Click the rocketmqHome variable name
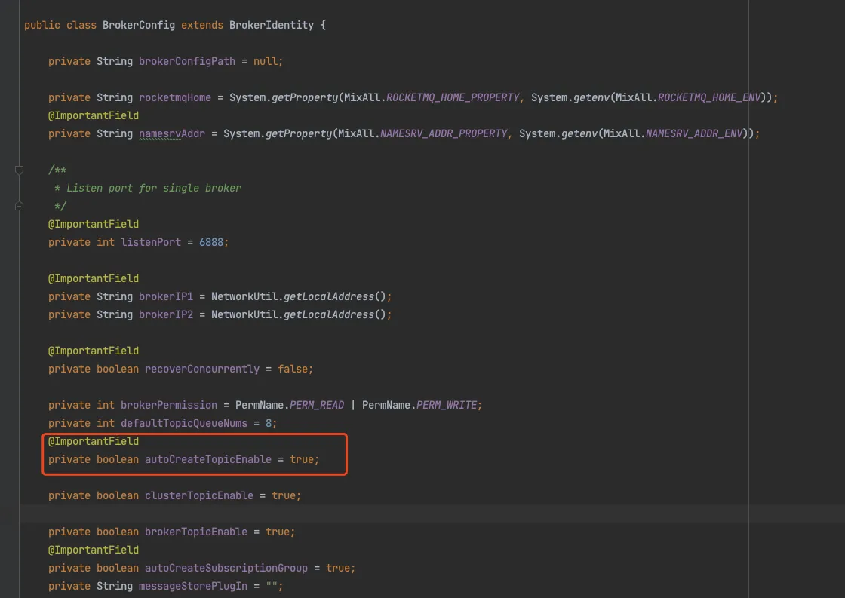Image resolution: width=845 pixels, height=598 pixels. (171, 97)
